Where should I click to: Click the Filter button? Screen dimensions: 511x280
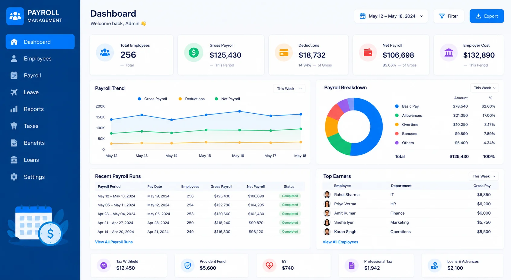[x=449, y=16]
